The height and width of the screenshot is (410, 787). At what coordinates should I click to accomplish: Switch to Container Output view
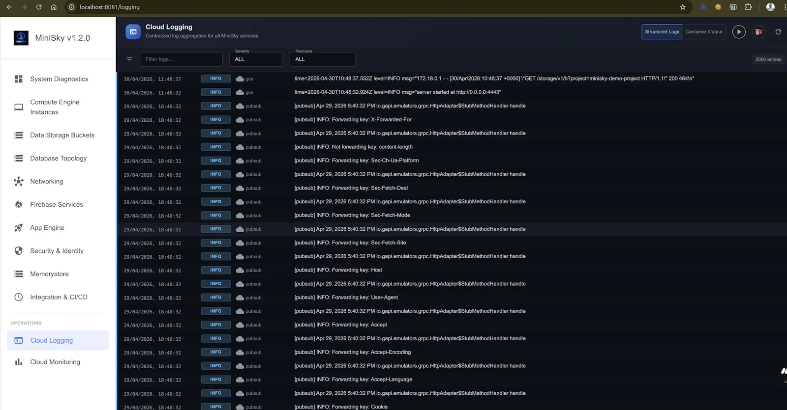[x=704, y=32]
